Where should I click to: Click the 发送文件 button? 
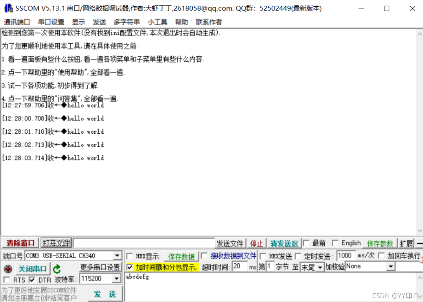[230, 243]
